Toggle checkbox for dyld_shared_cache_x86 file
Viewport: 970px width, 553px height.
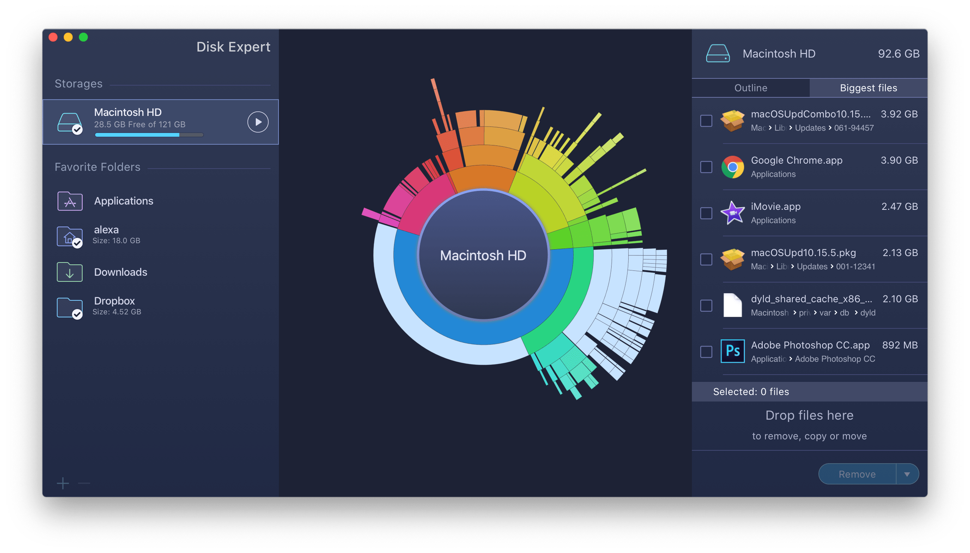(x=706, y=307)
